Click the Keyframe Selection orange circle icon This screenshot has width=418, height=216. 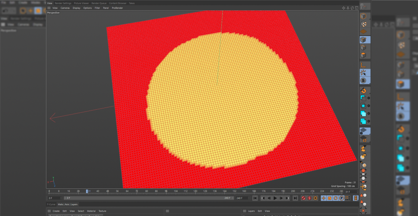315,198
